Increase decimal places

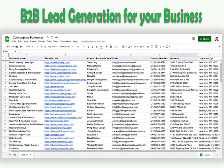(x=49, y=47)
